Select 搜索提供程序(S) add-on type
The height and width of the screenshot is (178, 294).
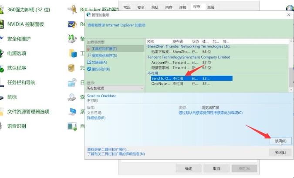point(104,56)
